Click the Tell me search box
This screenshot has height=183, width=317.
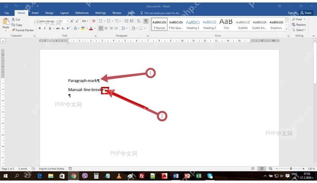click(x=161, y=13)
